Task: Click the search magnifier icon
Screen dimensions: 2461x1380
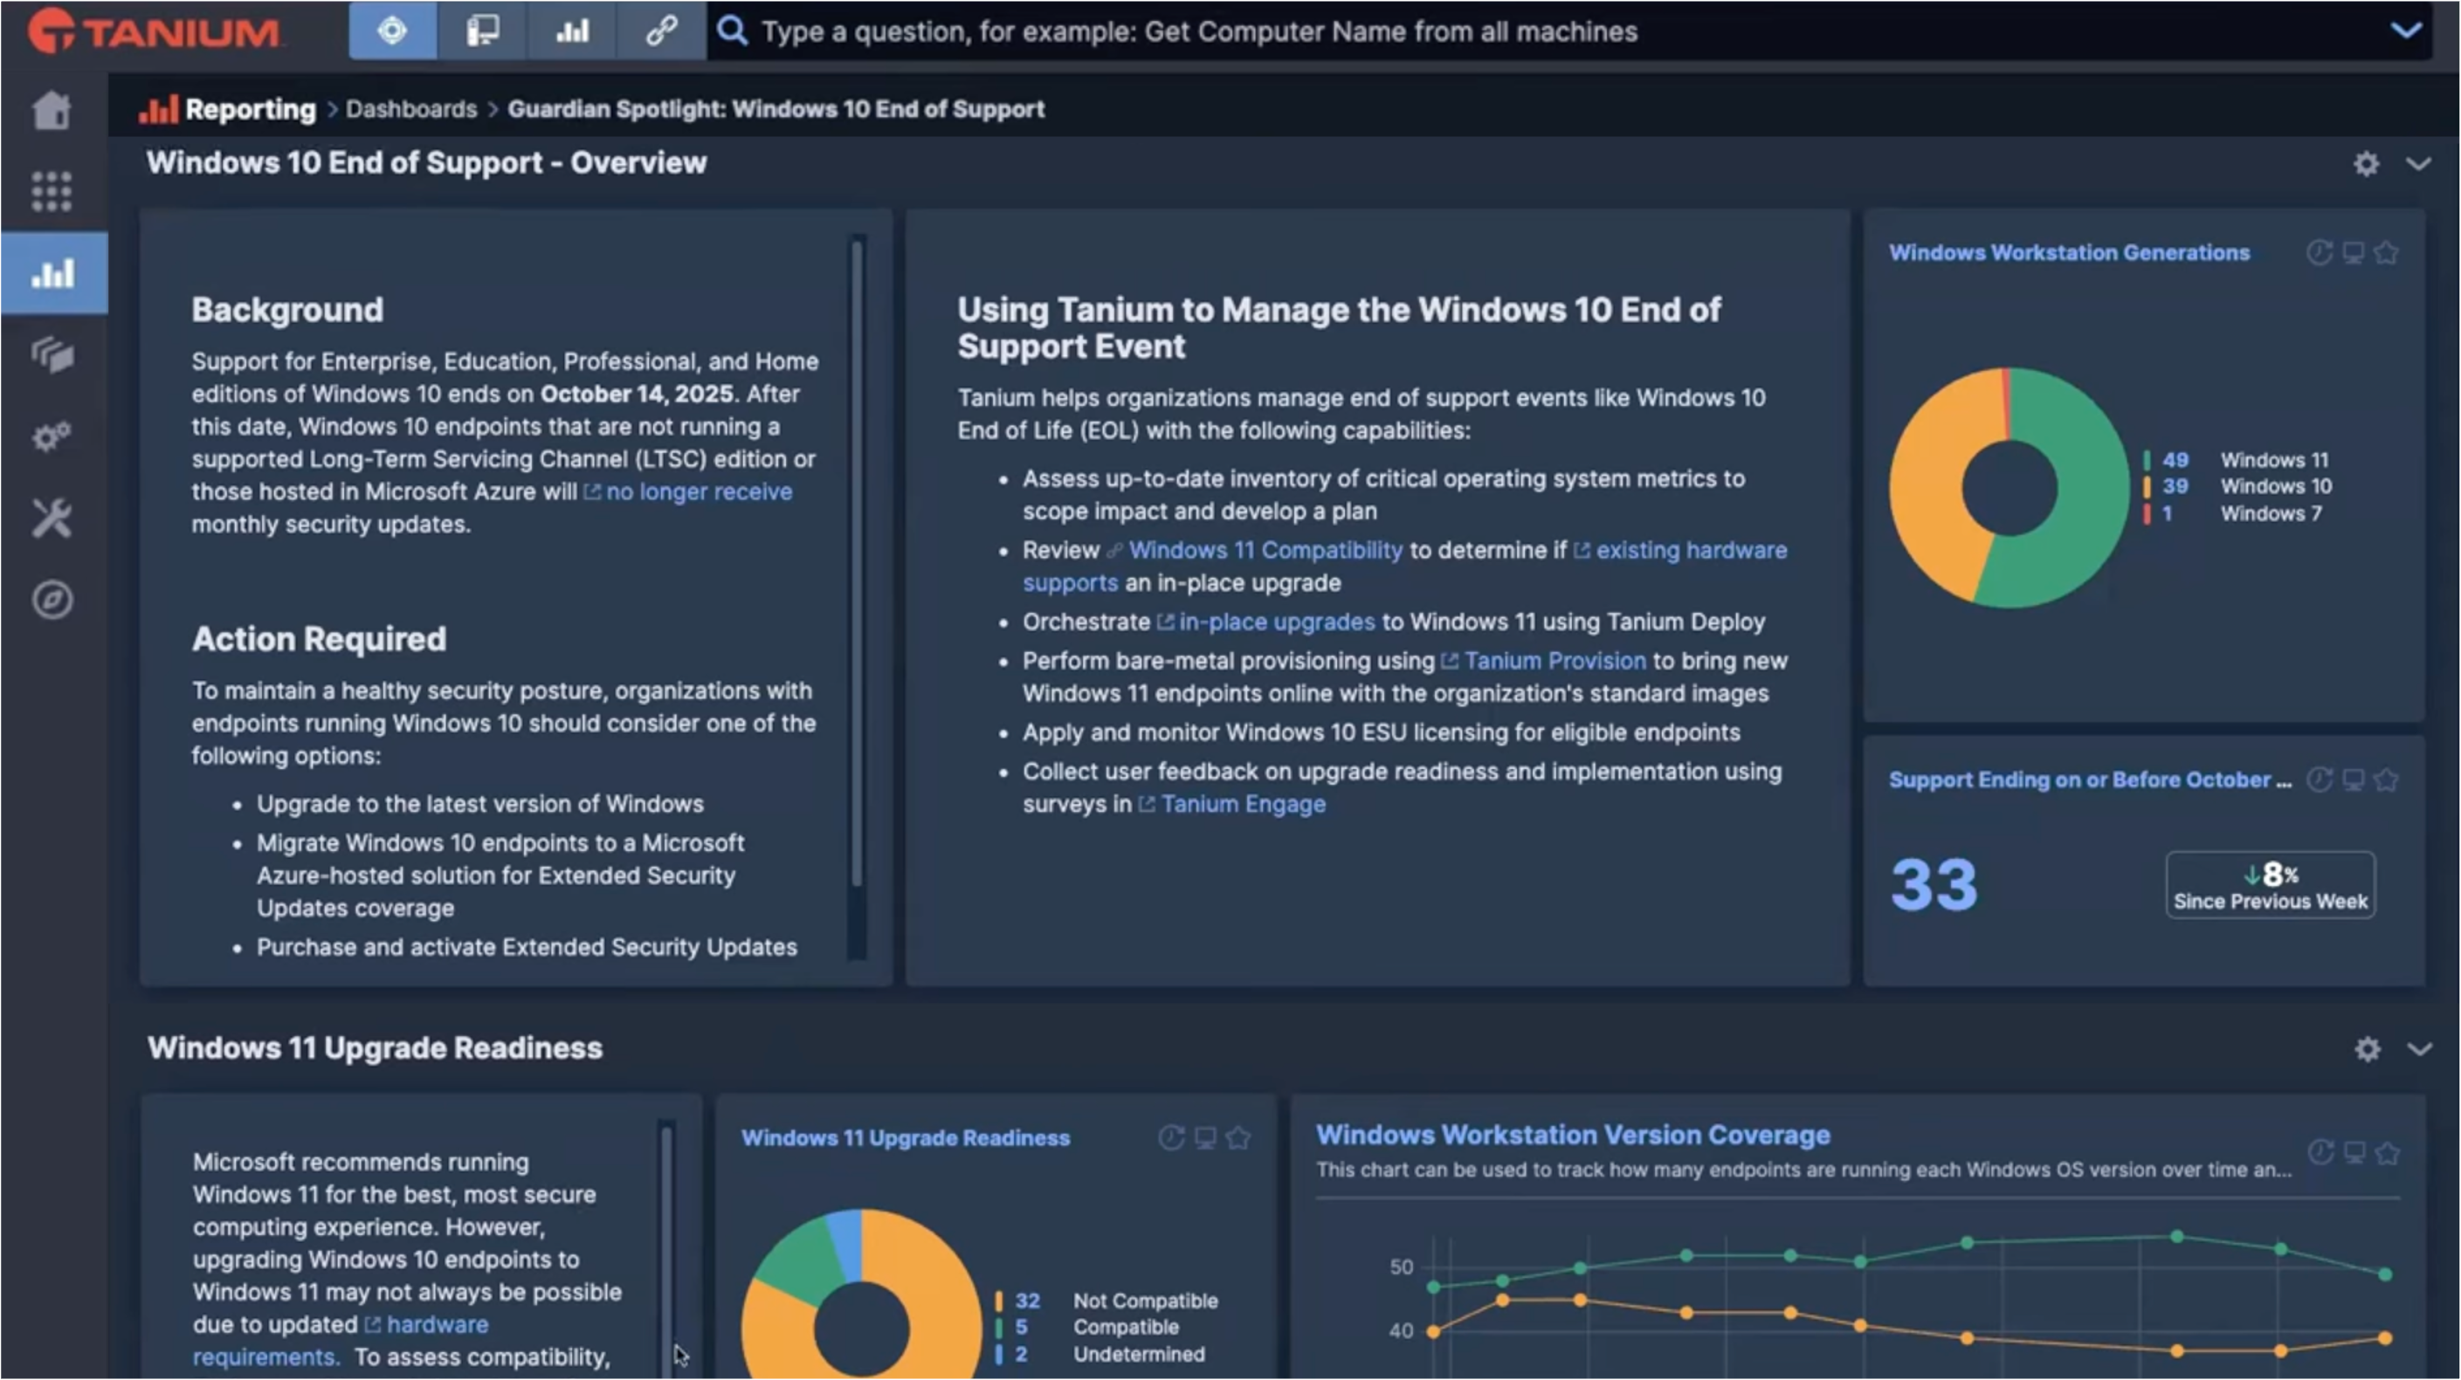Action: pos(732,31)
